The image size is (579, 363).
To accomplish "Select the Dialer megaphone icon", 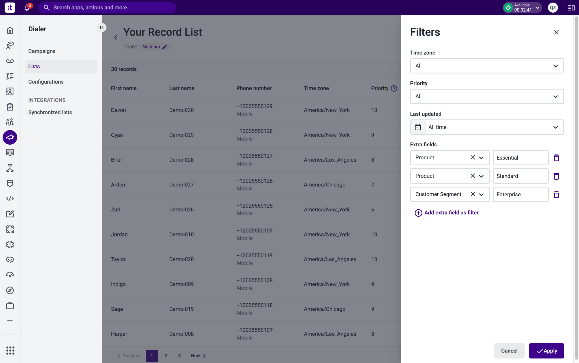I will [x=10, y=137].
